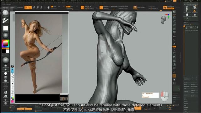Expand the Bevel Pro section
The height and width of the screenshot is (113, 201).
pos(186,104)
